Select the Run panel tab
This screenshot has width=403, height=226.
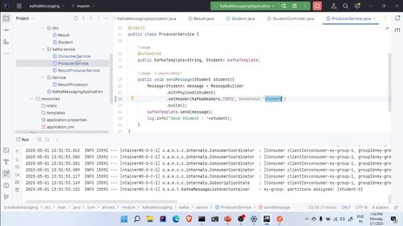23,139
